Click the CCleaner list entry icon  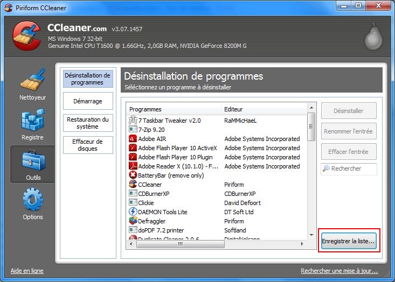[133, 184]
